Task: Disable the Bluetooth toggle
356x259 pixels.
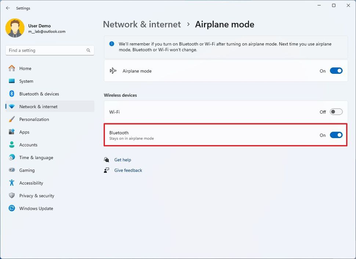Action: pos(336,135)
